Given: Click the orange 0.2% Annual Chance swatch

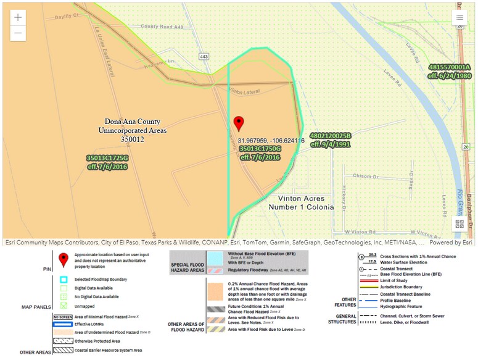Looking at the screenshot, I should [x=215, y=291].
